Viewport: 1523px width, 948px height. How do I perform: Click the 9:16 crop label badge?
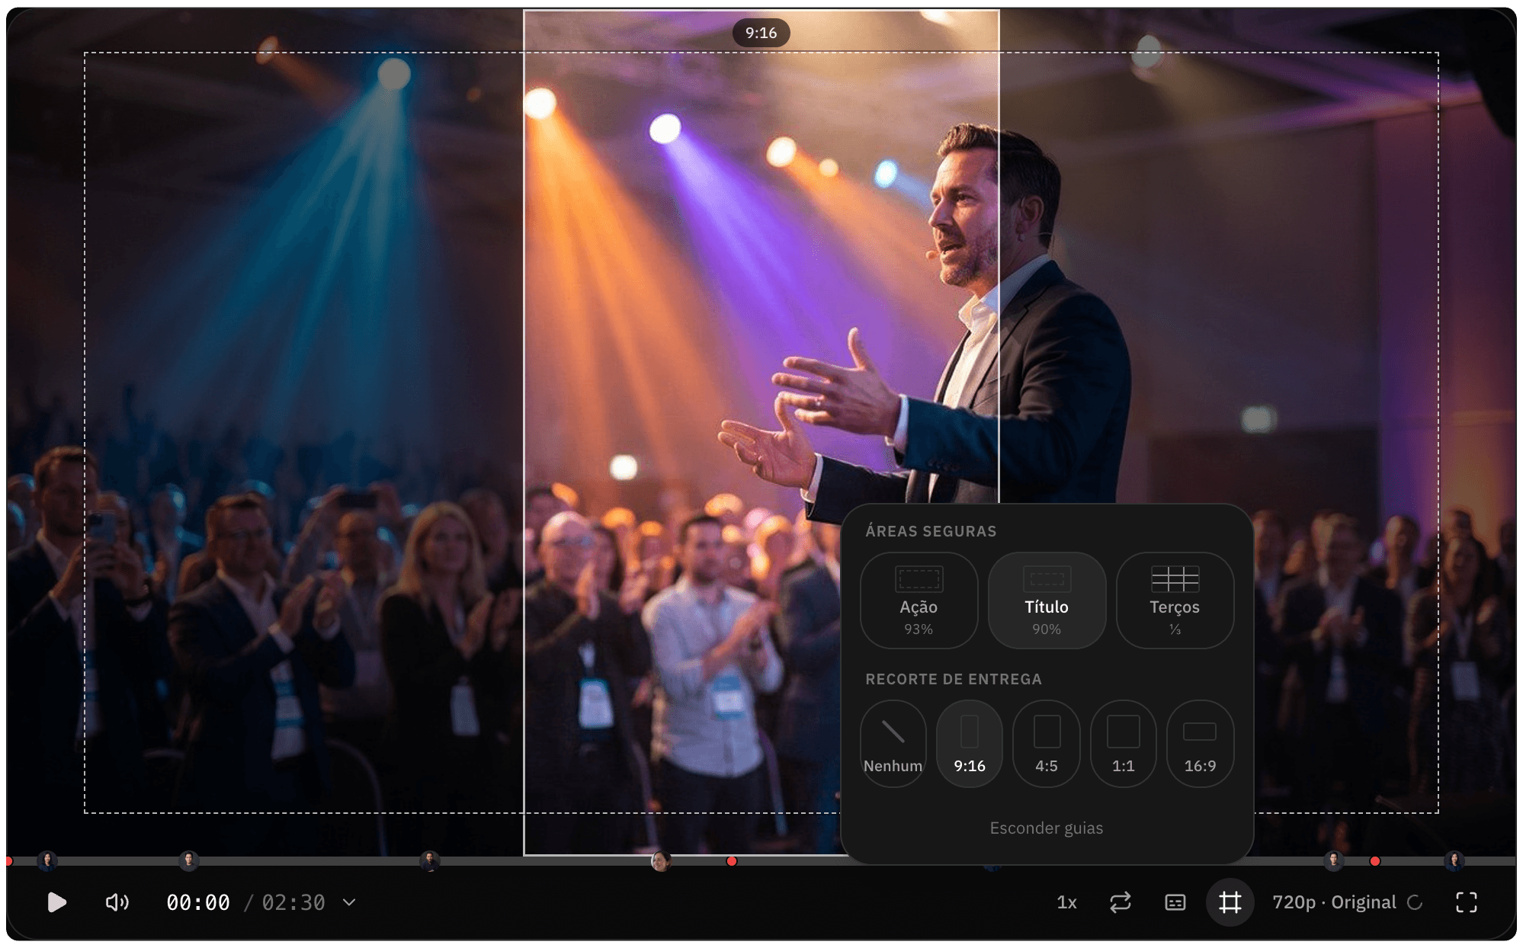click(x=761, y=33)
